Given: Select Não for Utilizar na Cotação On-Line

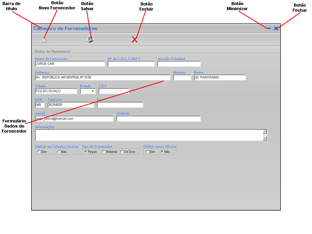Looking at the screenshot, I should tap(59, 152).
